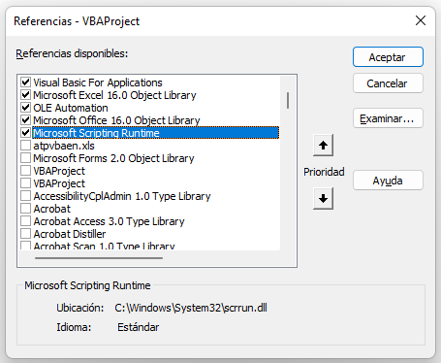Select the atpvbaen.xls list entry
Screen dimensions: 441x363
point(64,146)
